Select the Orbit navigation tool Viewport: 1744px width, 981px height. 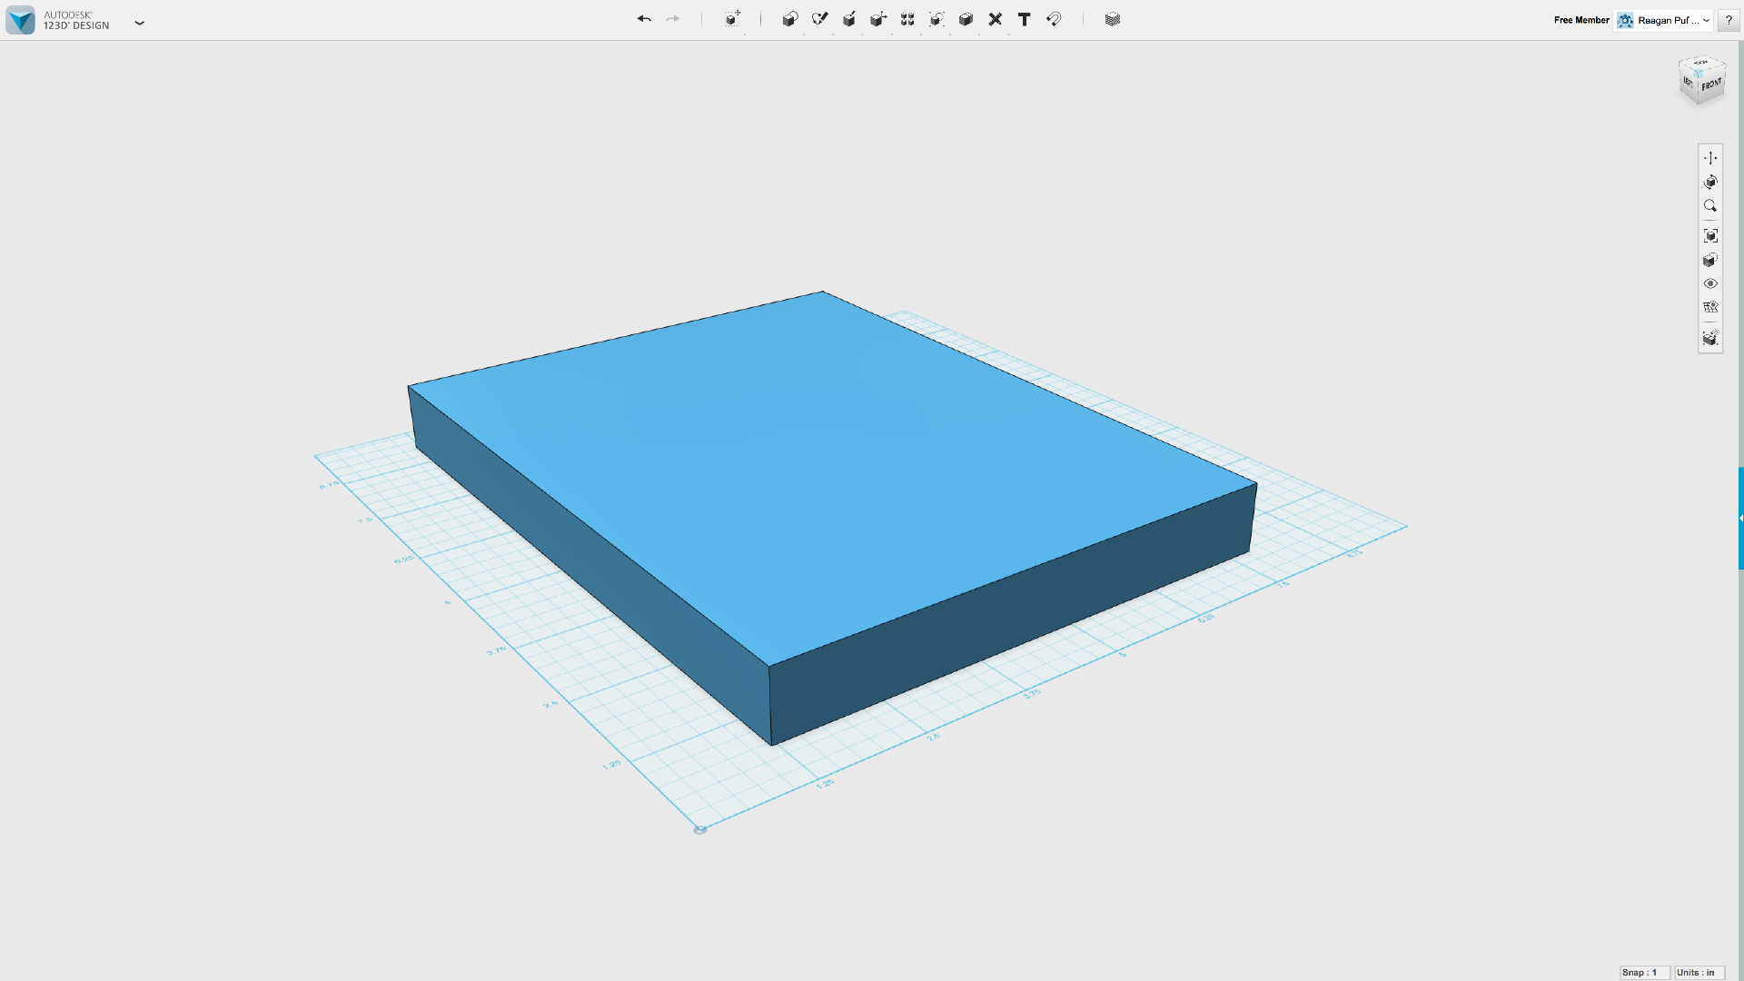pos(1710,182)
